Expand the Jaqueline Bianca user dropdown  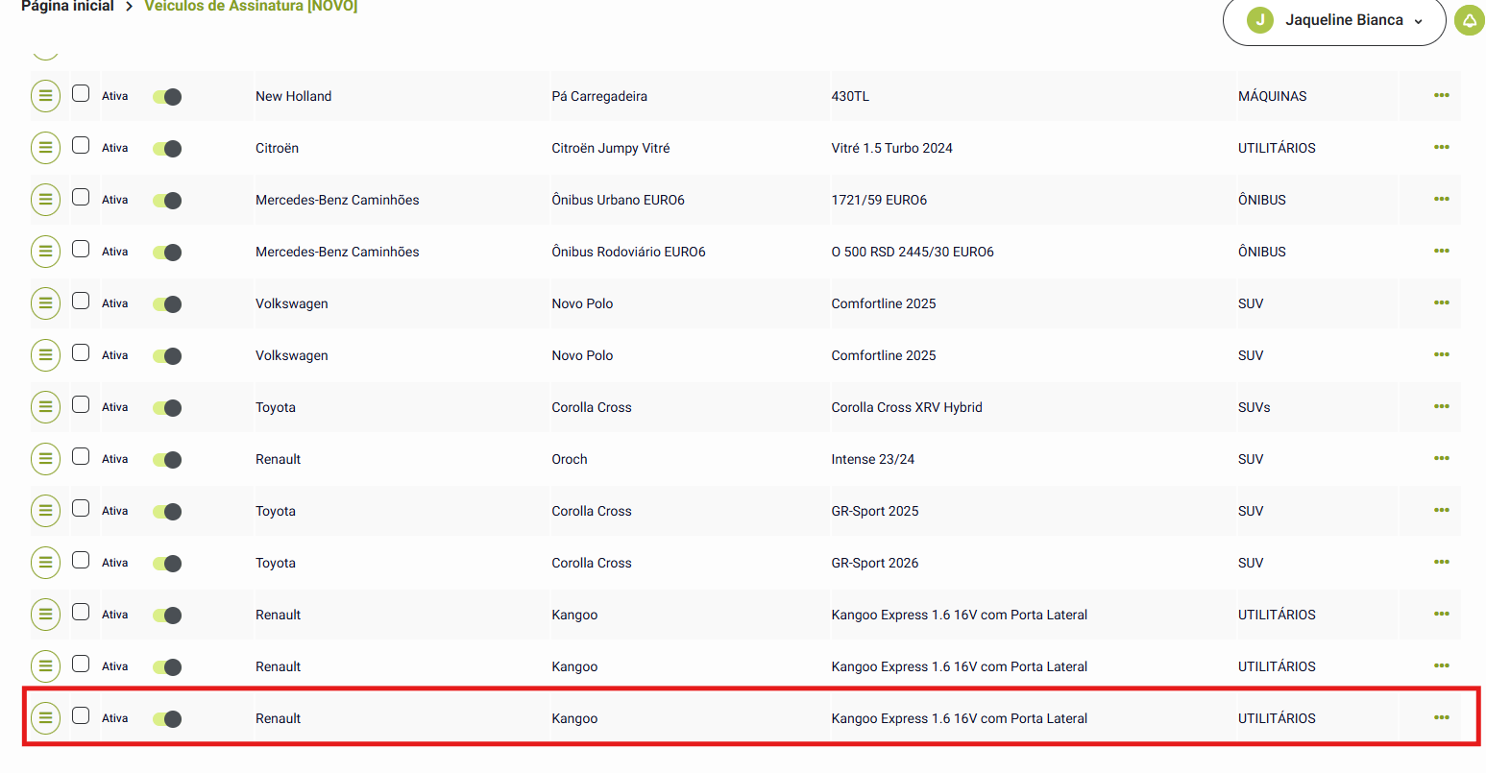pyautogui.click(x=1334, y=20)
